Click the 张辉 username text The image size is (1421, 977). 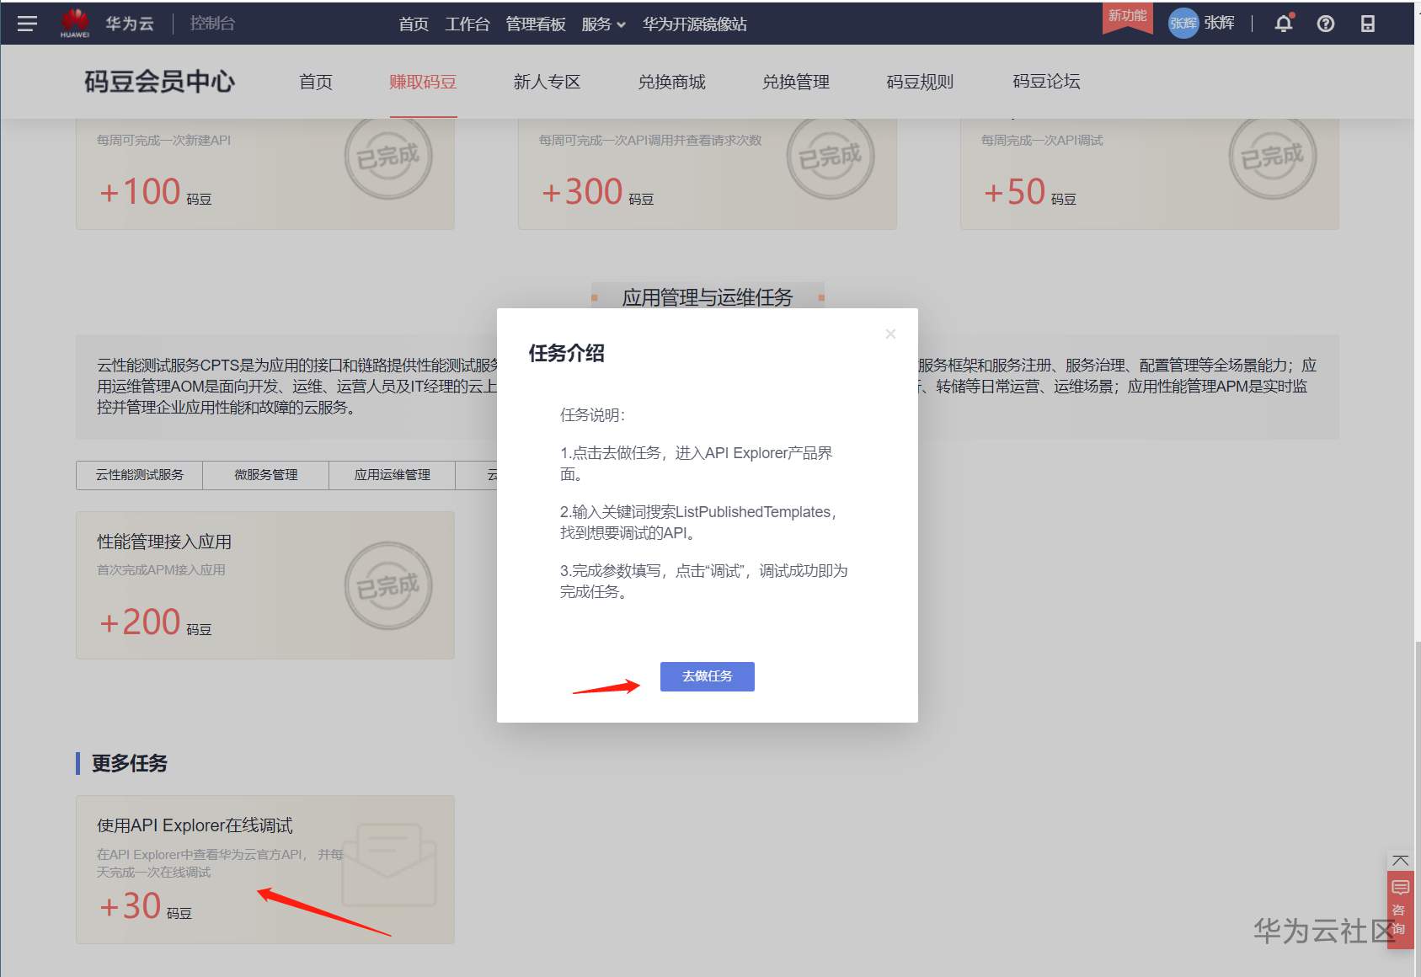[1219, 24]
